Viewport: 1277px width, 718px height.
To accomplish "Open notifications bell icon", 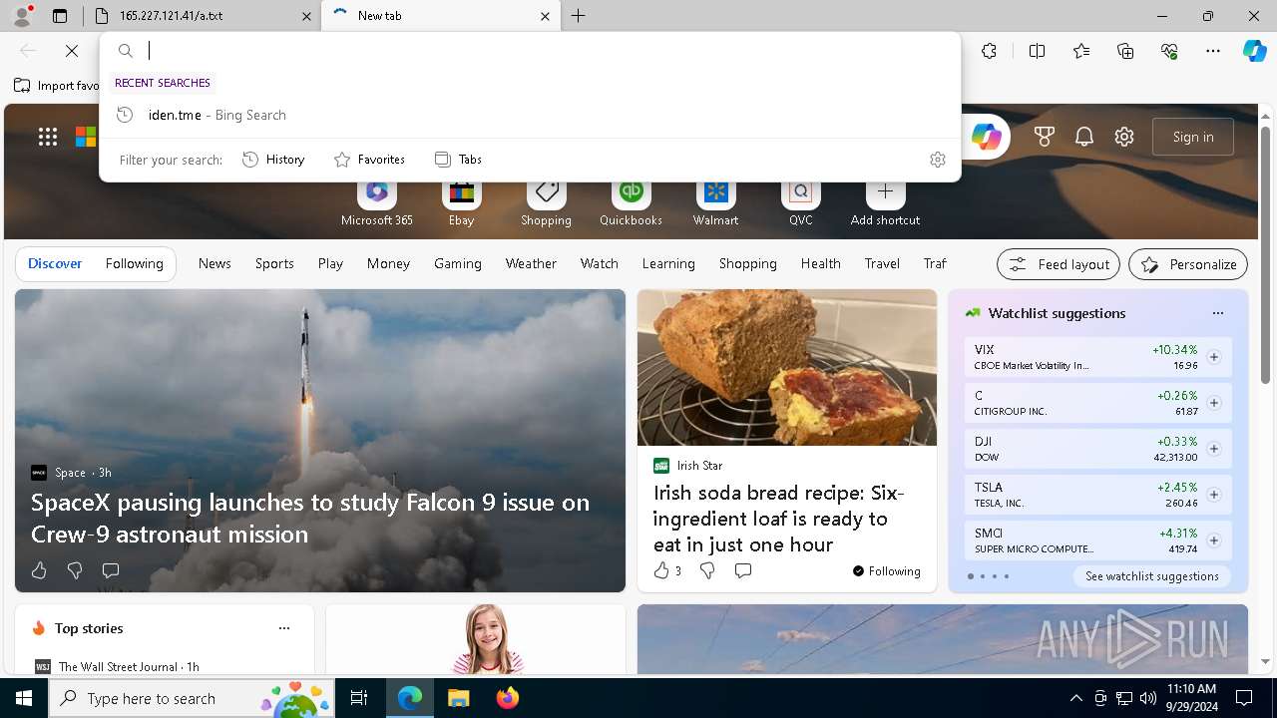I will 1084,138.
